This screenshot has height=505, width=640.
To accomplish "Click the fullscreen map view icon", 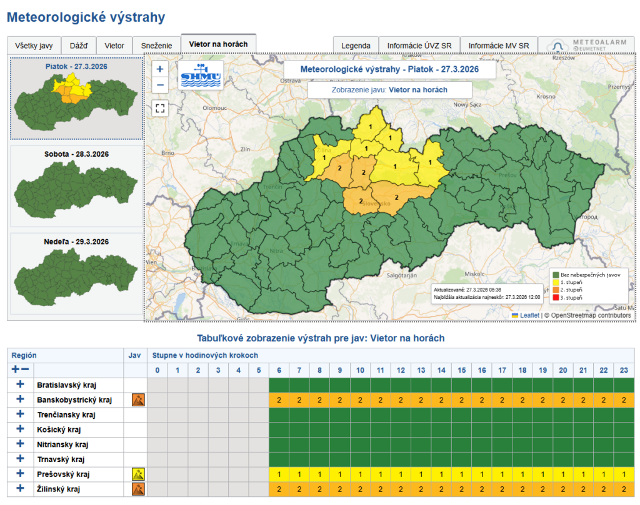I will 160,108.
